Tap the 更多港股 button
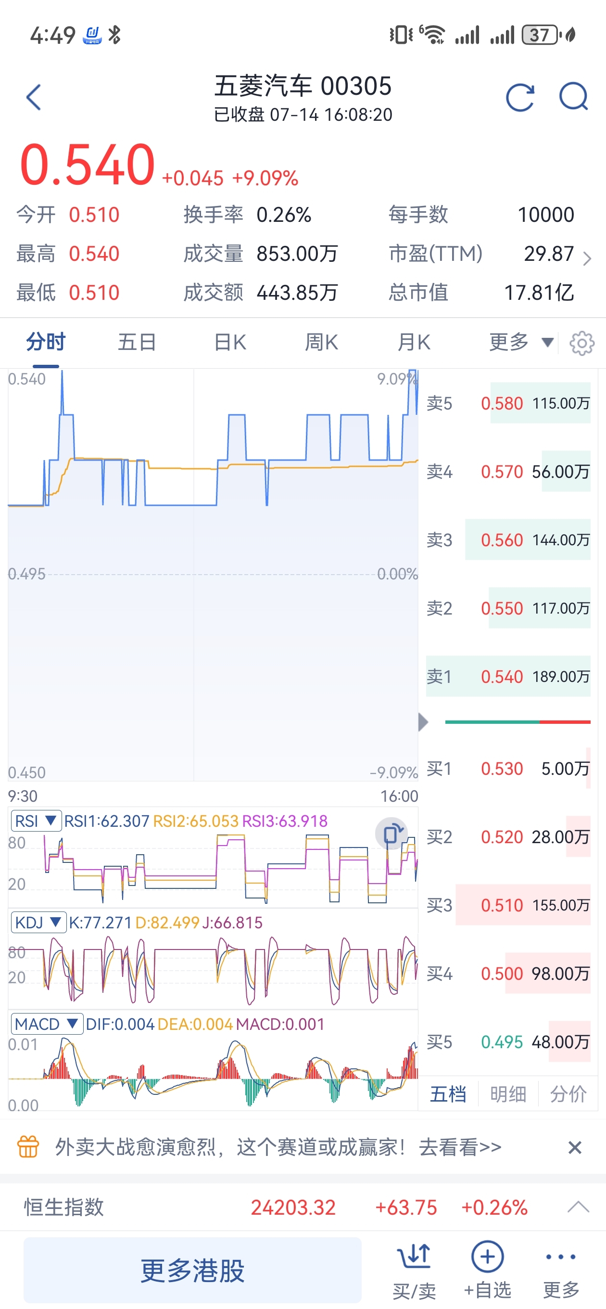Image resolution: width=606 pixels, height=1309 pixels. pos(192,1270)
